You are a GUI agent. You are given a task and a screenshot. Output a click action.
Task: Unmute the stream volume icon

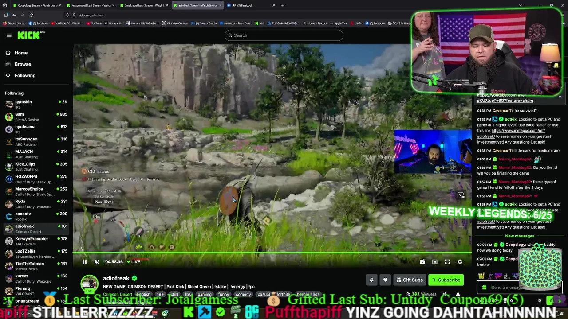pyautogui.click(x=97, y=262)
